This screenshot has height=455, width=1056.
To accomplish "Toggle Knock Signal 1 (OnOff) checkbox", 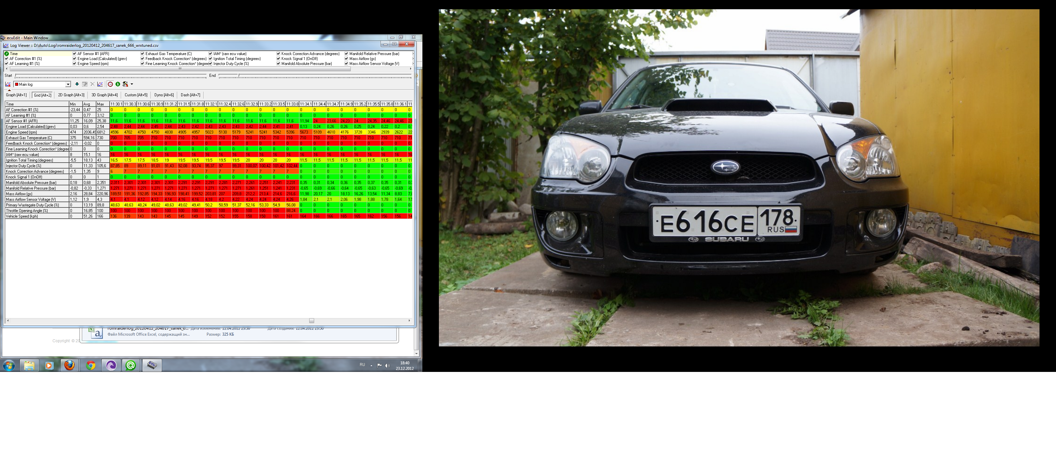I will [278, 59].
